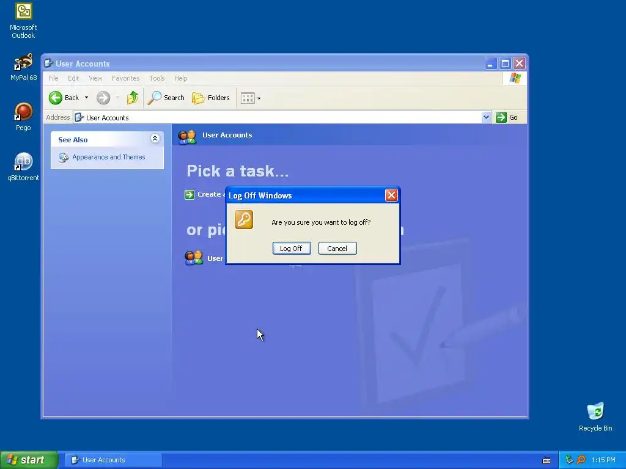Click the green Back arrow icon
The width and height of the screenshot is (626, 469).
[56, 98]
